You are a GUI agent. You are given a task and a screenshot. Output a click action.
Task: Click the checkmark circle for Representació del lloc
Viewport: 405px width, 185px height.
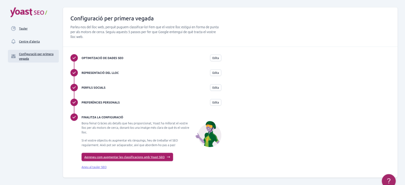coord(74,73)
